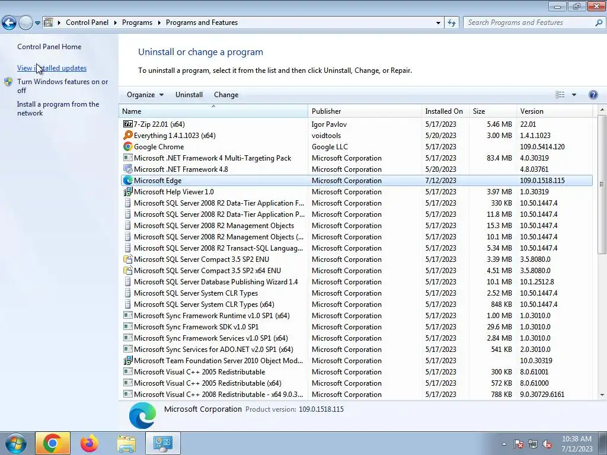The width and height of the screenshot is (607, 455).
Task: Click the Everything search program icon
Action: [x=127, y=135]
